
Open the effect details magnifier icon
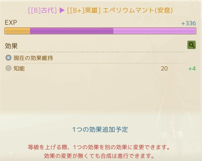(x=192, y=45)
